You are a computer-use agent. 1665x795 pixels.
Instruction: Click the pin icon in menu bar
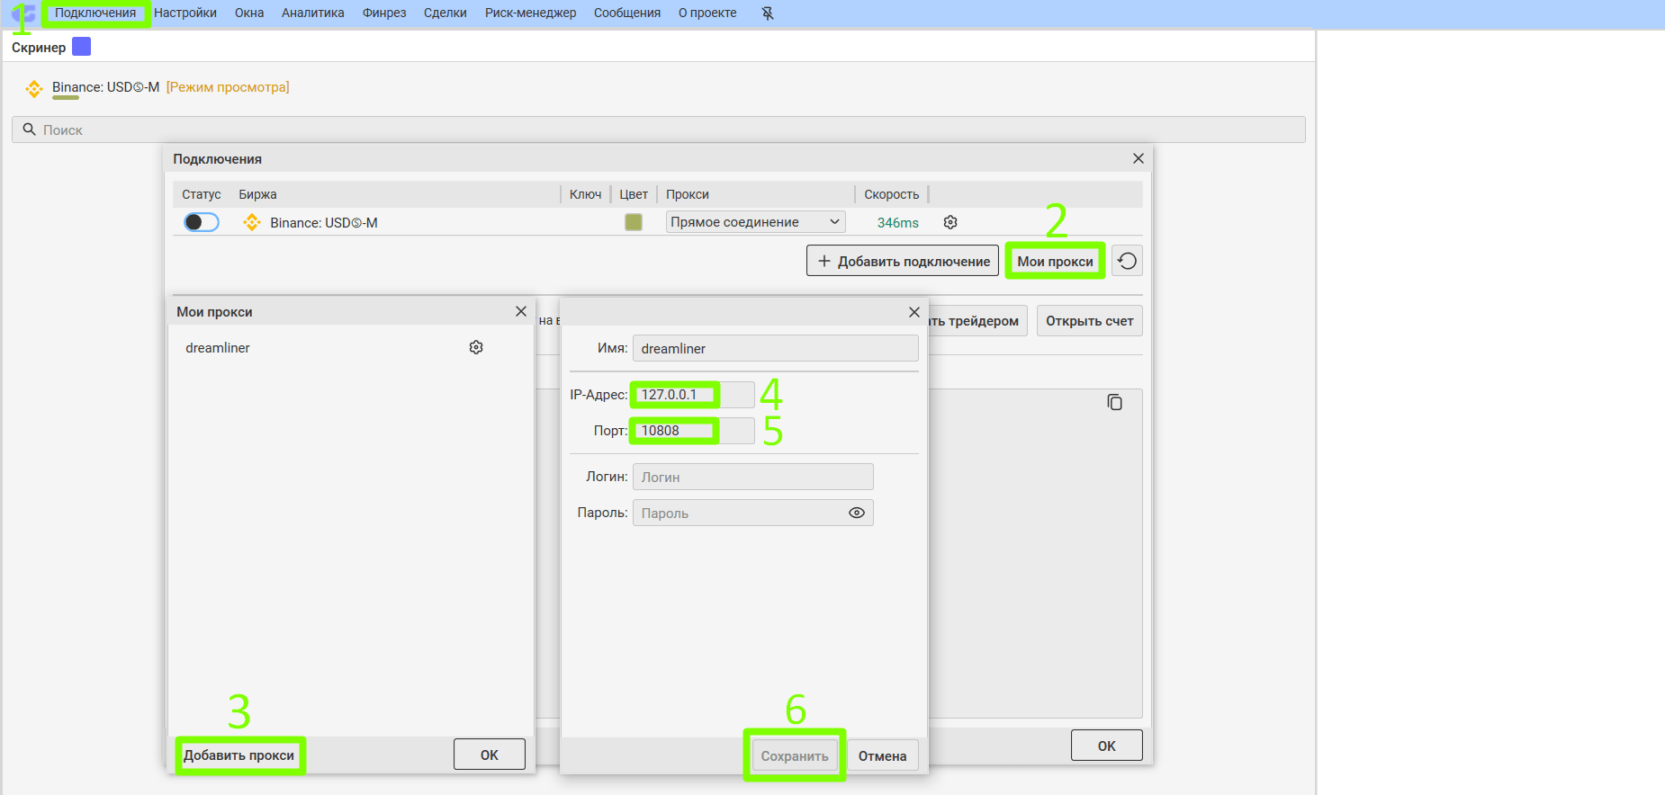pyautogui.click(x=767, y=13)
